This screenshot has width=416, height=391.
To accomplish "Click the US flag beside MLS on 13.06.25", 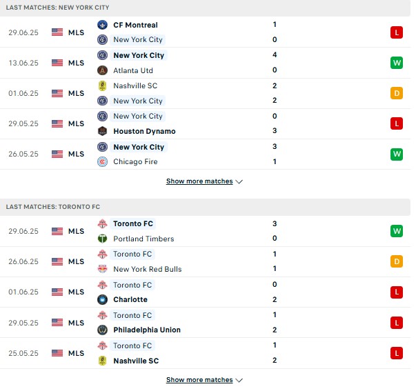I will pyautogui.click(x=57, y=63).
